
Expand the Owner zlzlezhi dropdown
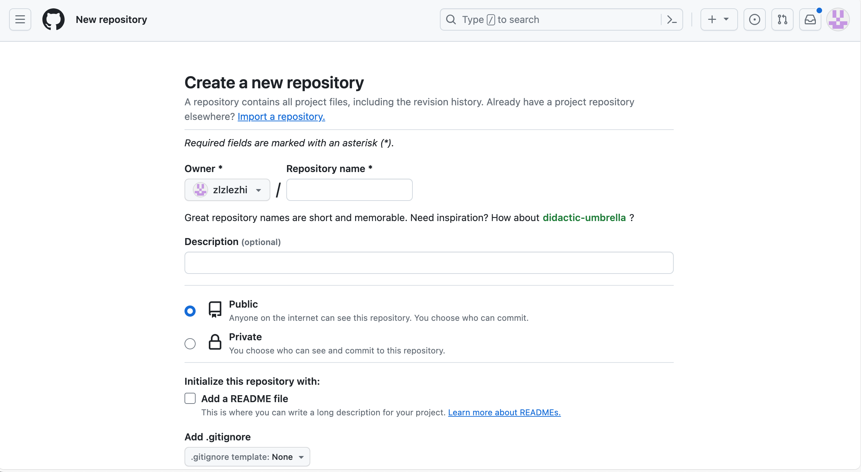click(x=227, y=190)
